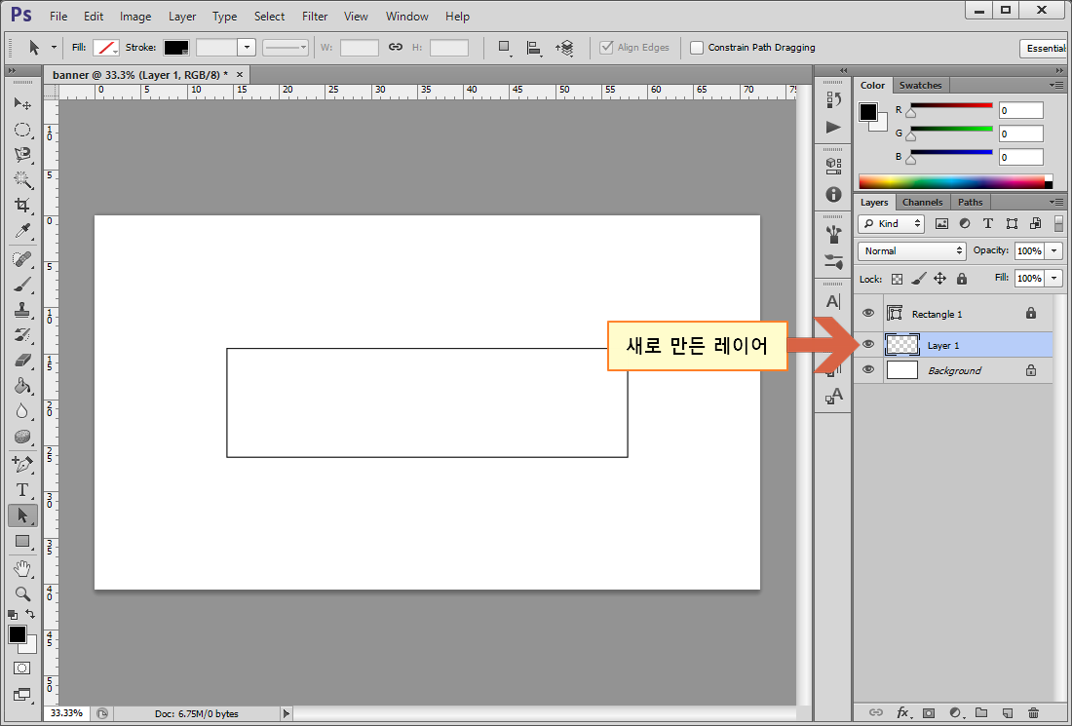Select the Paint Bucket tool
The height and width of the screenshot is (726, 1072).
point(22,386)
